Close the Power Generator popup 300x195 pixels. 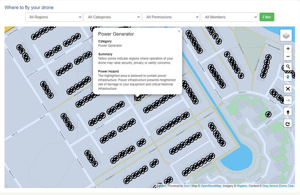pyautogui.click(x=179, y=31)
